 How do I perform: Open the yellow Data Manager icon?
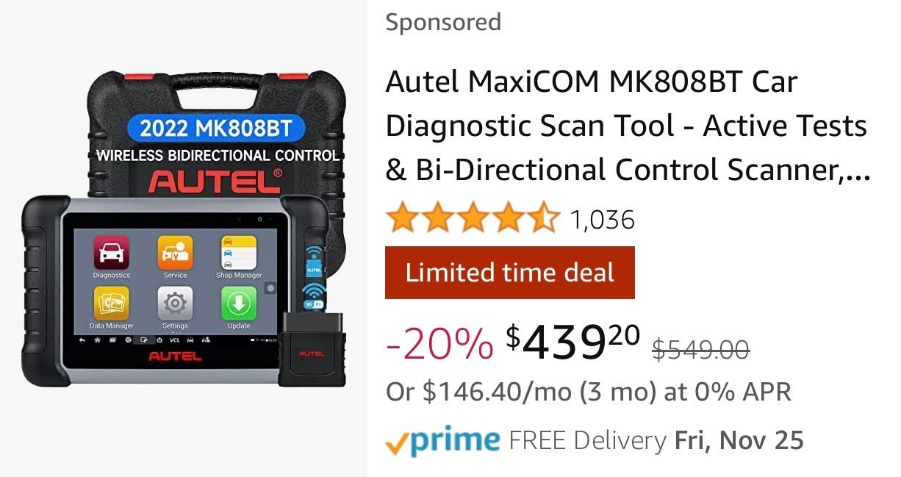pyautogui.click(x=112, y=304)
